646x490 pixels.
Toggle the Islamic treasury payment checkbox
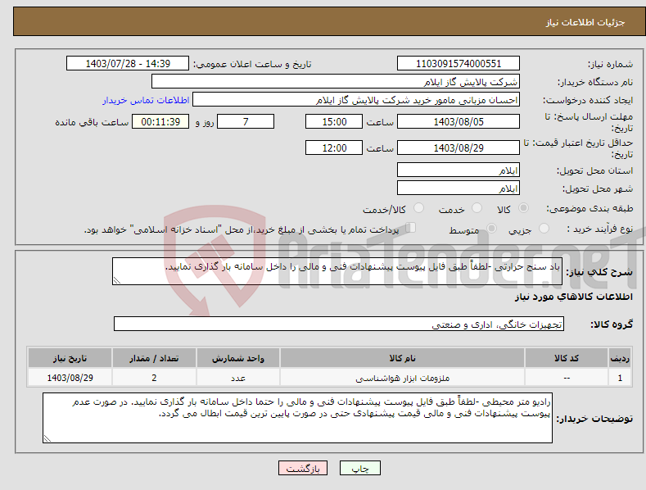[411, 228]
